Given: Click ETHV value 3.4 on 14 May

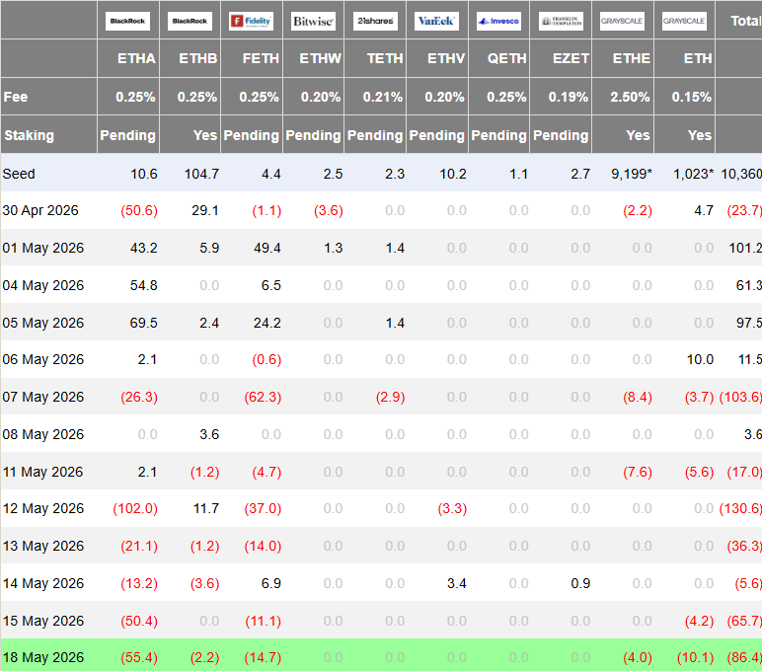Looking at the screenshot, I should (x=457, y=583).
